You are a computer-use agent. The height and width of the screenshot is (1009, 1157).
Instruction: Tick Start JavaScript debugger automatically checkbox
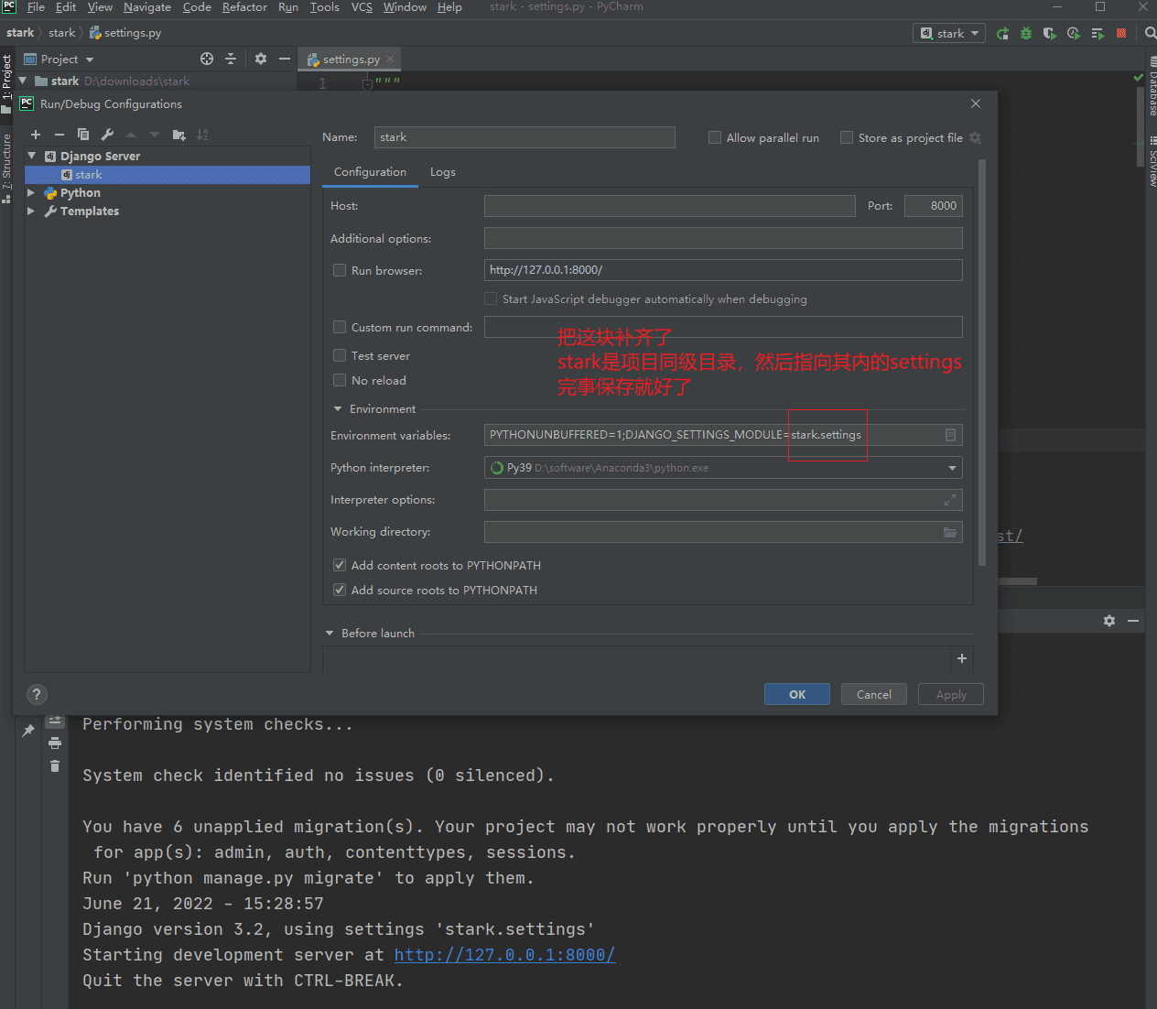[491, 298]
